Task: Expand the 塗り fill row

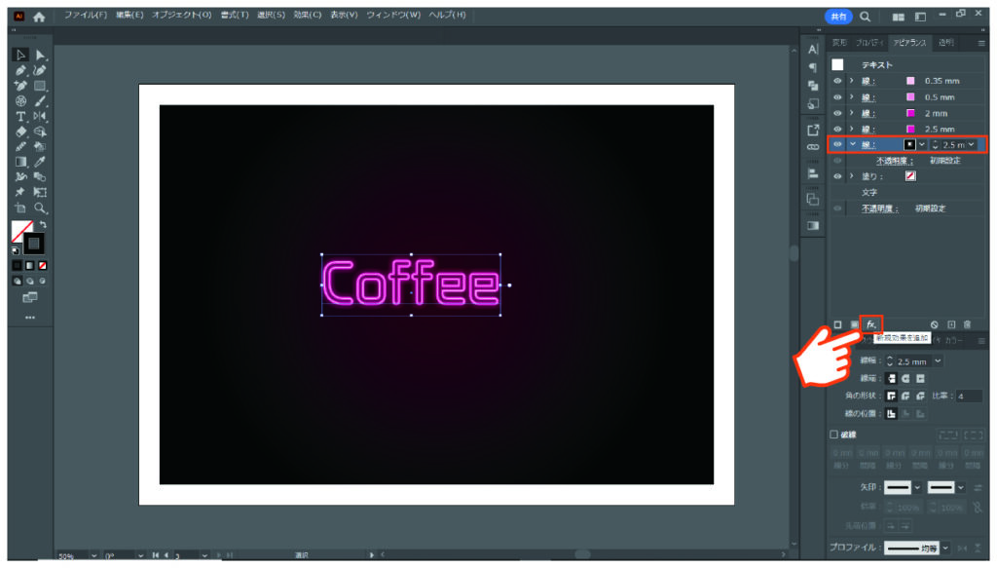Action: [851, 176]
